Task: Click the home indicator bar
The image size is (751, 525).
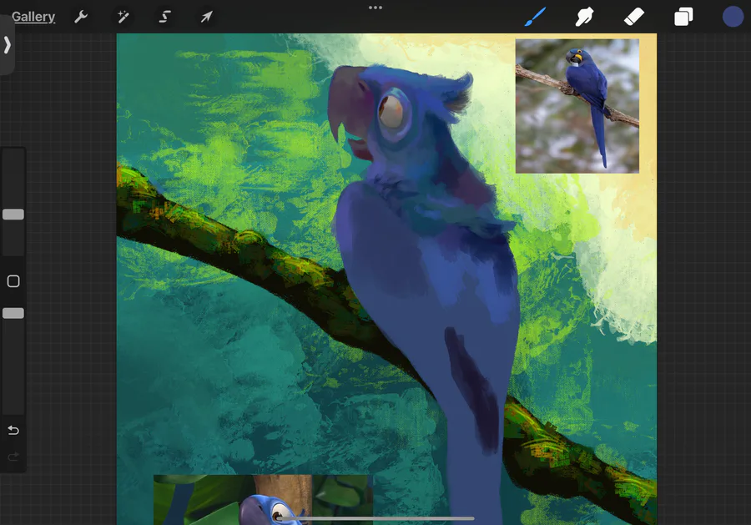Action: coord(375,518)
